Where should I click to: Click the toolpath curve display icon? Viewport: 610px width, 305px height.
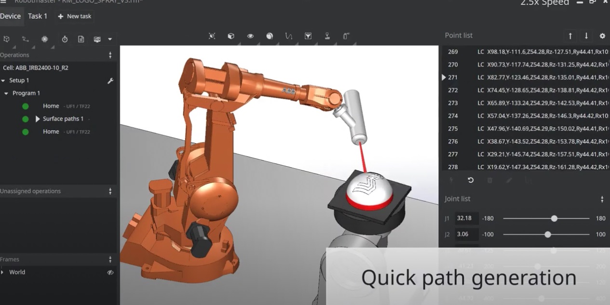(289, 36)
